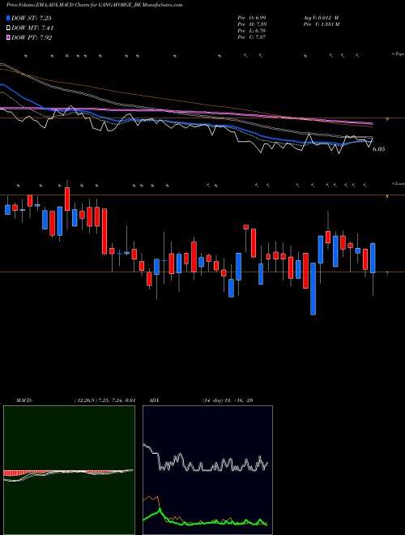
Task: Click the 'Pre H: 7.39' high value
Action: click(252, 24)
